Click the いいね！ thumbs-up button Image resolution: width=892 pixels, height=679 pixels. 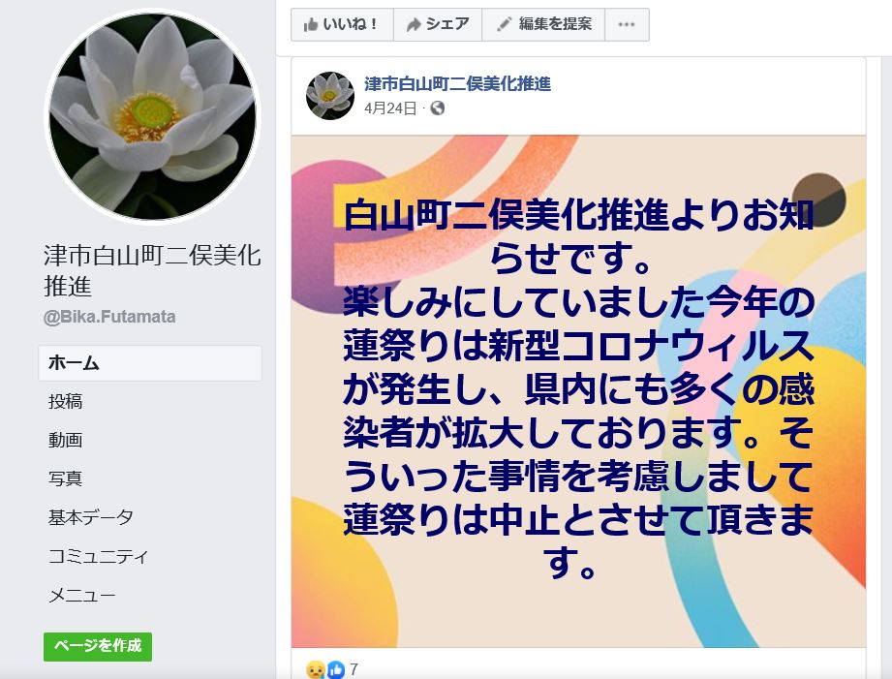[x=342, y=24]
